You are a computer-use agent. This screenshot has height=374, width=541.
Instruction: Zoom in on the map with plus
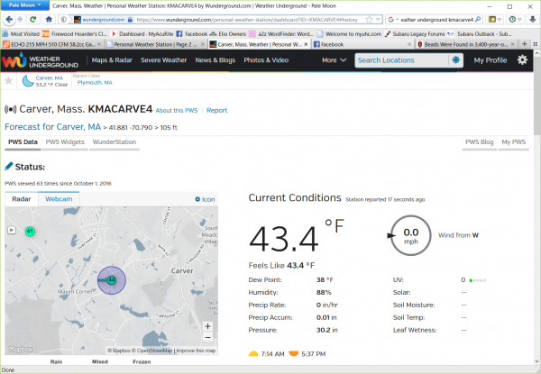(x=207, y=326)
